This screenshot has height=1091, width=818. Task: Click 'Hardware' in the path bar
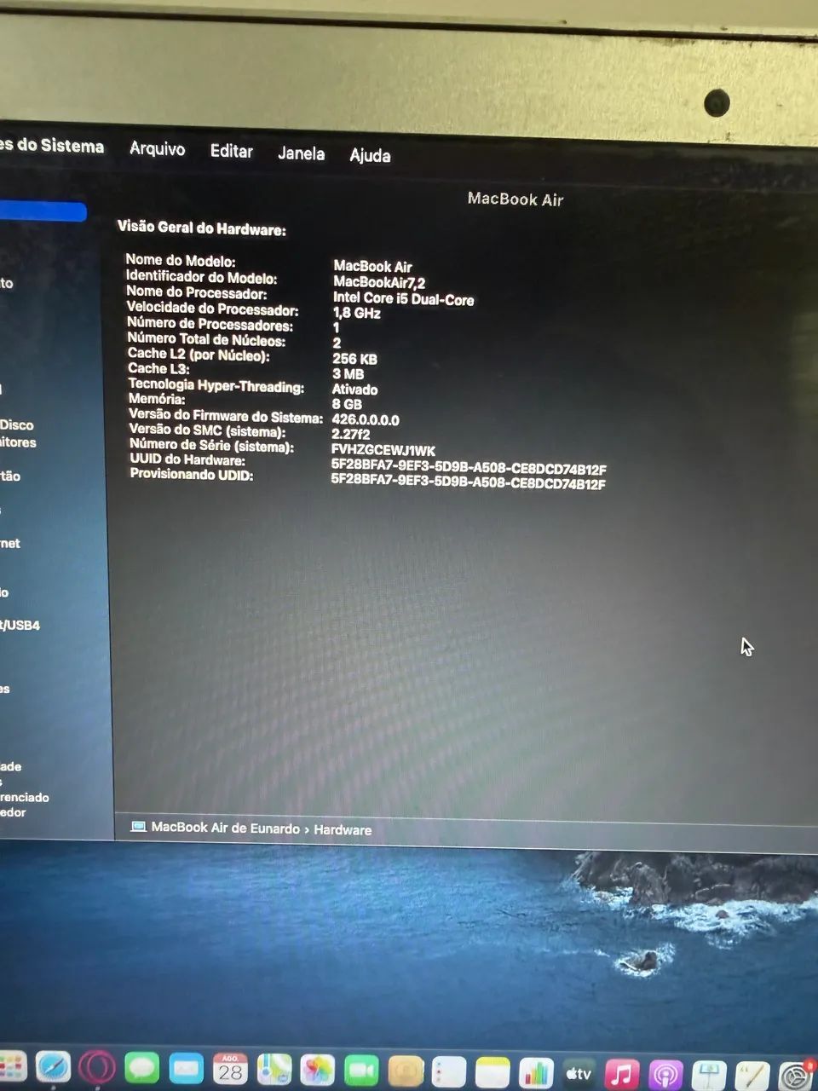click(x=343, y=829)
